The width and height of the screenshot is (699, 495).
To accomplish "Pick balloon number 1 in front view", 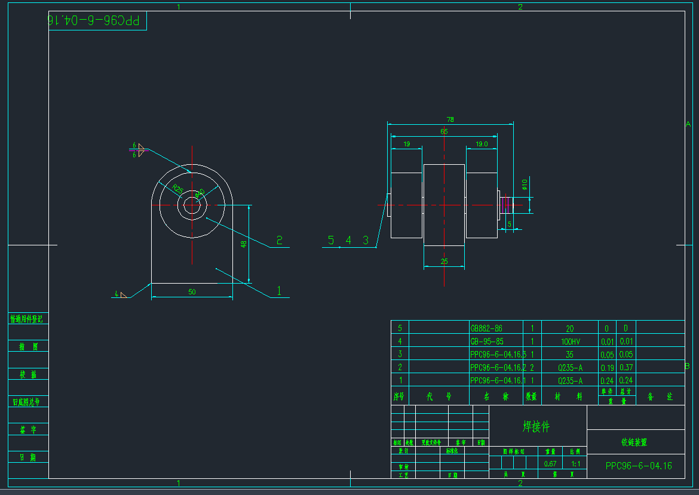I will pos(279,291).
